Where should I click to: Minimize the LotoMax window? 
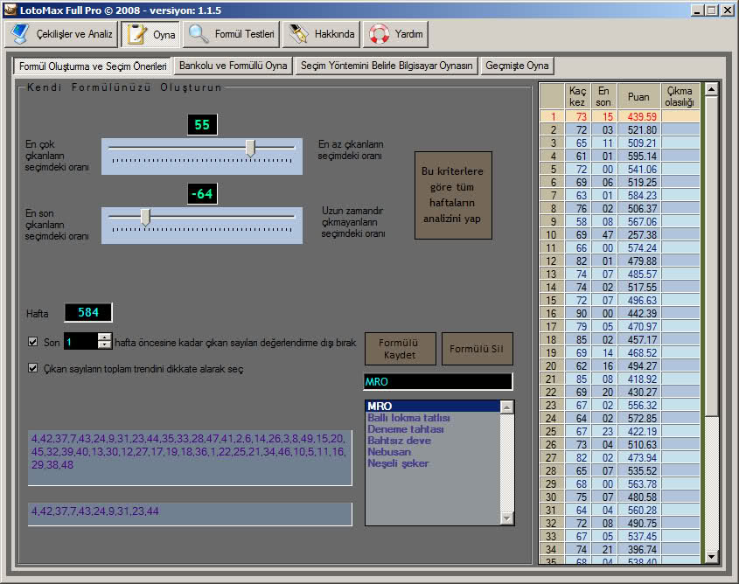point(698,10)
